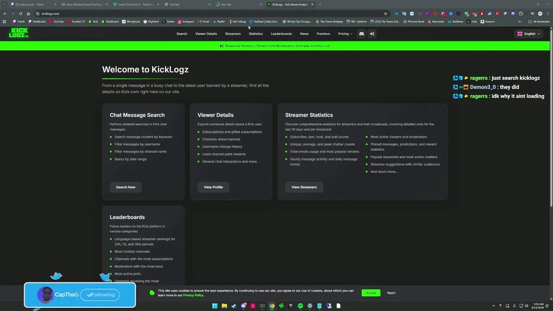Open the browser home page
The height and width of the screenshot is (311, 553).
tap(29, 13)
